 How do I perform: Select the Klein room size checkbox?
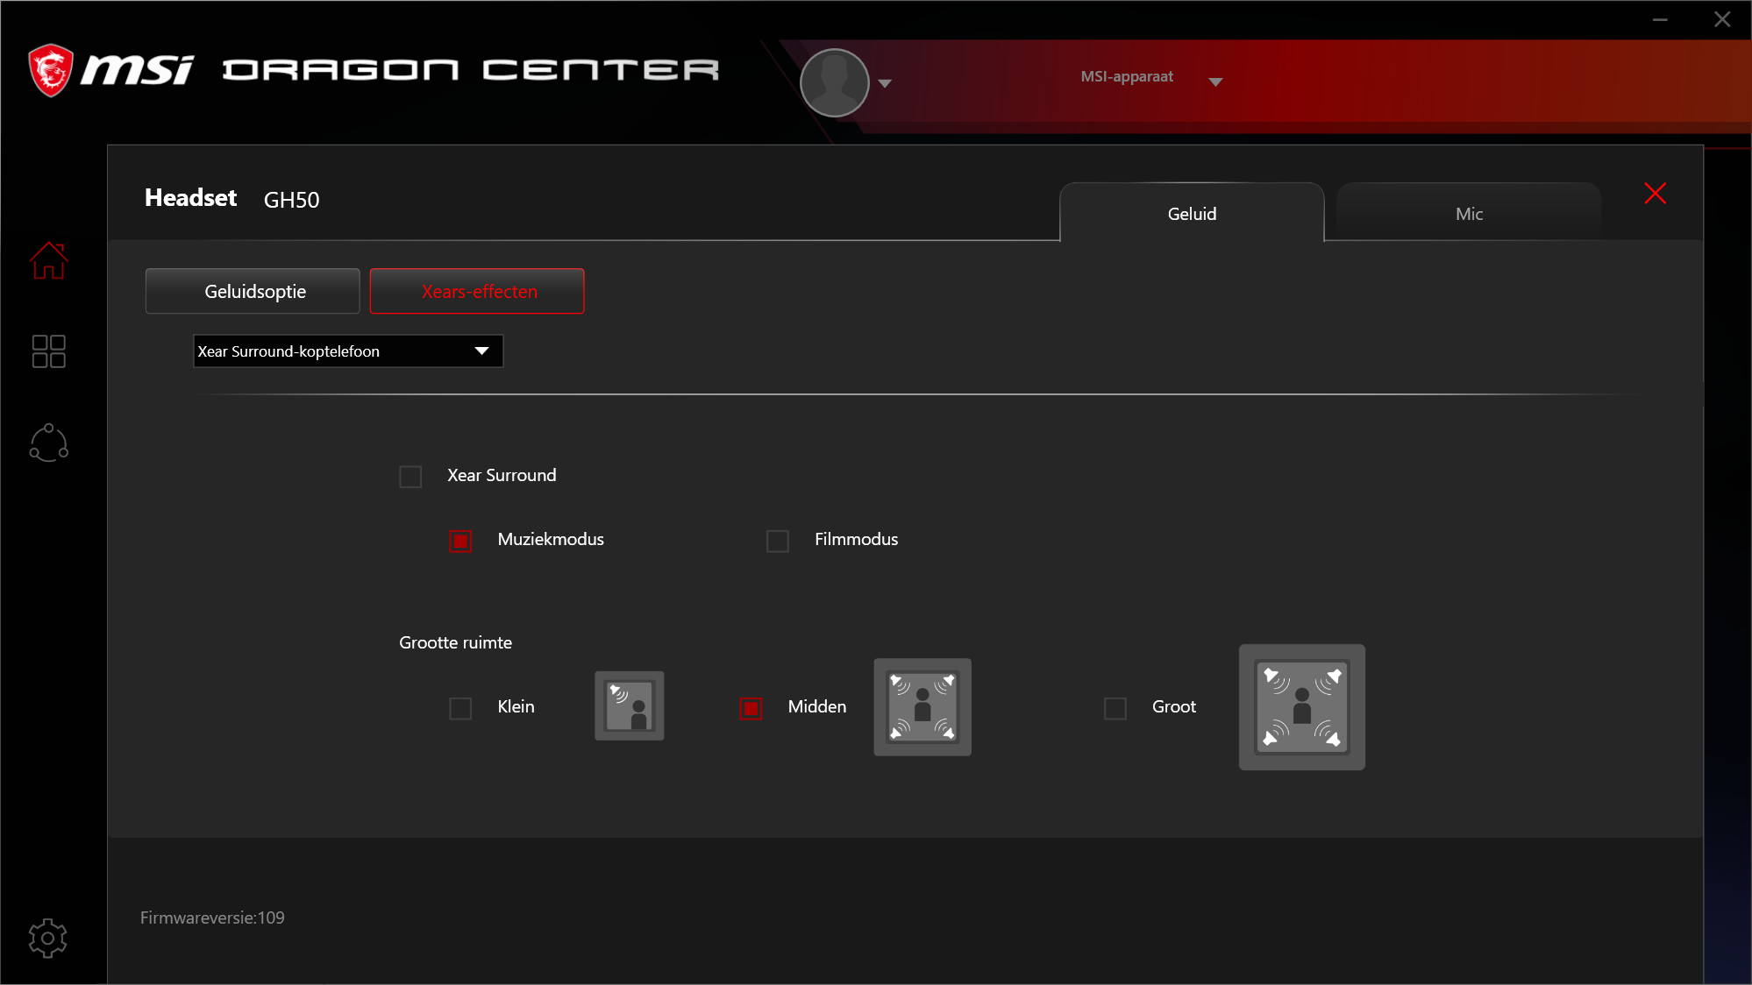(x=460, y=708)
